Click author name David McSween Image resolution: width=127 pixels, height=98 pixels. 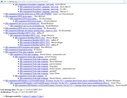click(56, 61)
